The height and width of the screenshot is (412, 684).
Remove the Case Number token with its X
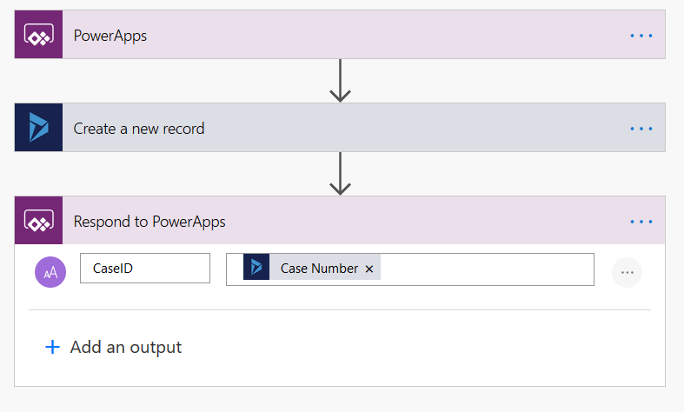pos(369,269)
